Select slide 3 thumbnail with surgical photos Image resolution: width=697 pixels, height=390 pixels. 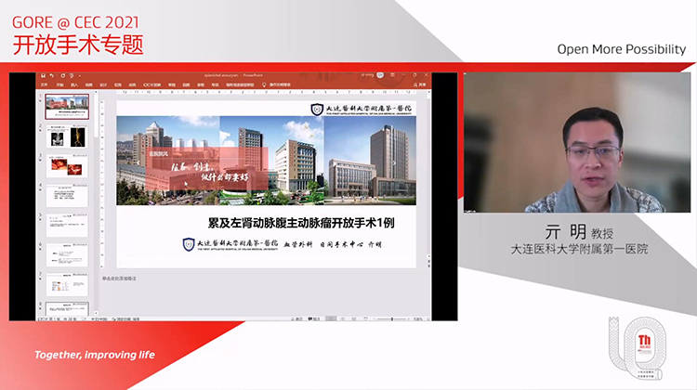click(x=67, y=165)
